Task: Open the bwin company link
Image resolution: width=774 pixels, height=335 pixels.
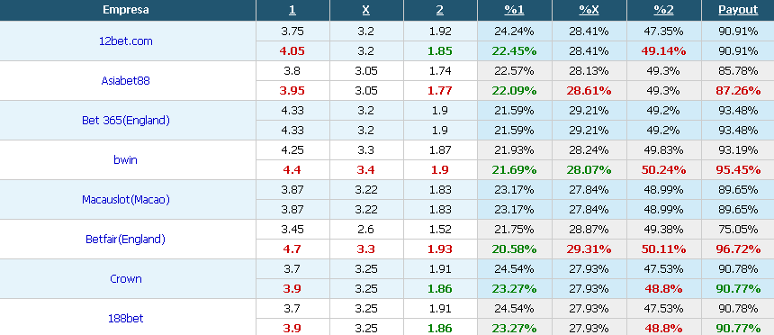Action: pyautogui.click(x=125, y=160)
